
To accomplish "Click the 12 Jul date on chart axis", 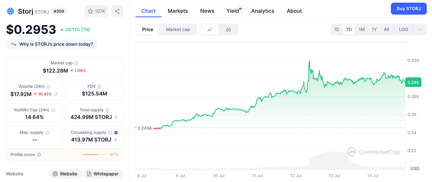I will [x=296, y=176].
